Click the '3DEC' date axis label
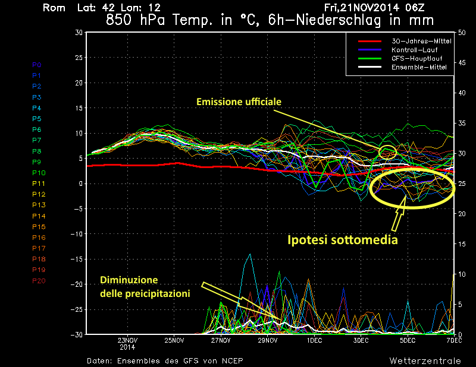Viewport: 476px width, 367px height. (x=361, y=341)
